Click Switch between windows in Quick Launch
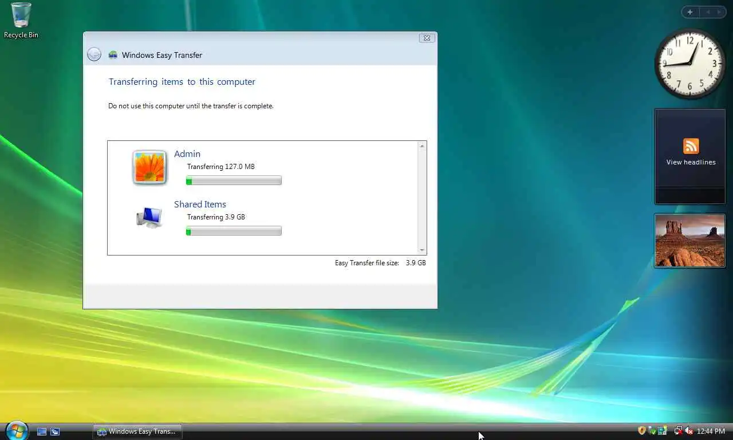This screenshot has width=733, height=440. [x=55, y=431]
